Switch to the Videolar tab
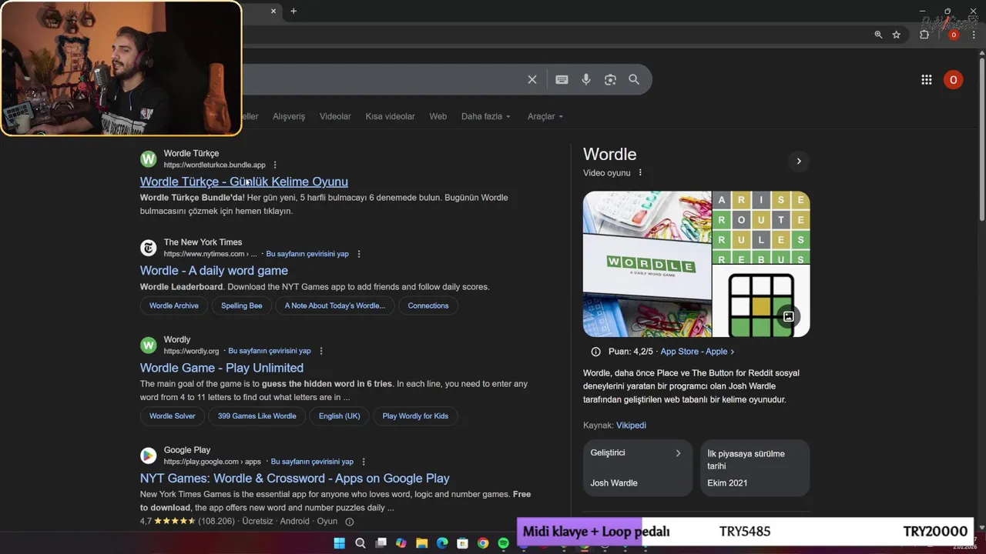This screenshot has height=554, width=986. [x=335, y=116]
